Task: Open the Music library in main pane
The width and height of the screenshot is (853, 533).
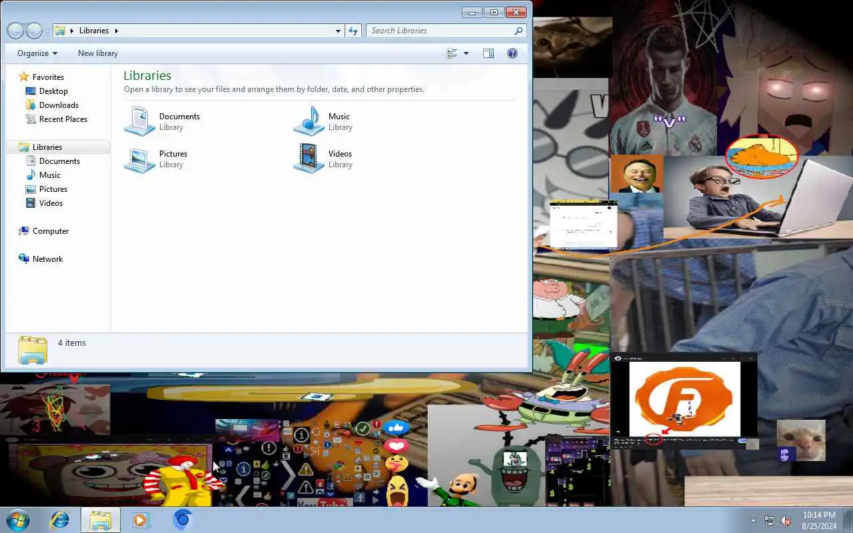Action: pos(323,121)
